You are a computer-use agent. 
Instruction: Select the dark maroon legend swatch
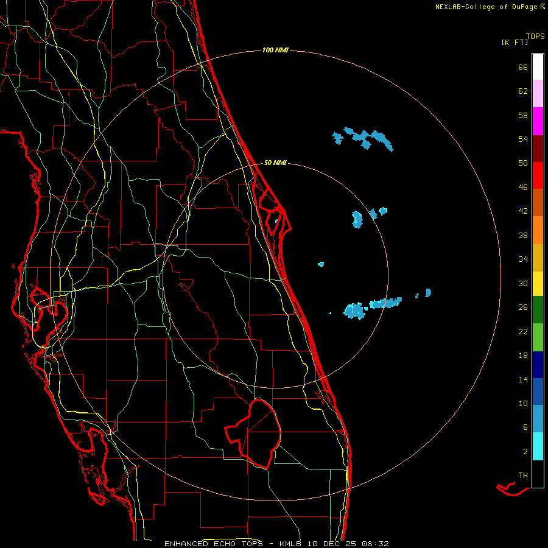click(538, 149)
